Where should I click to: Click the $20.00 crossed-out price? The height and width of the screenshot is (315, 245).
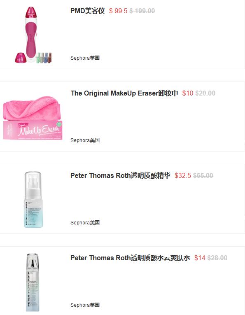click(205, 93)
